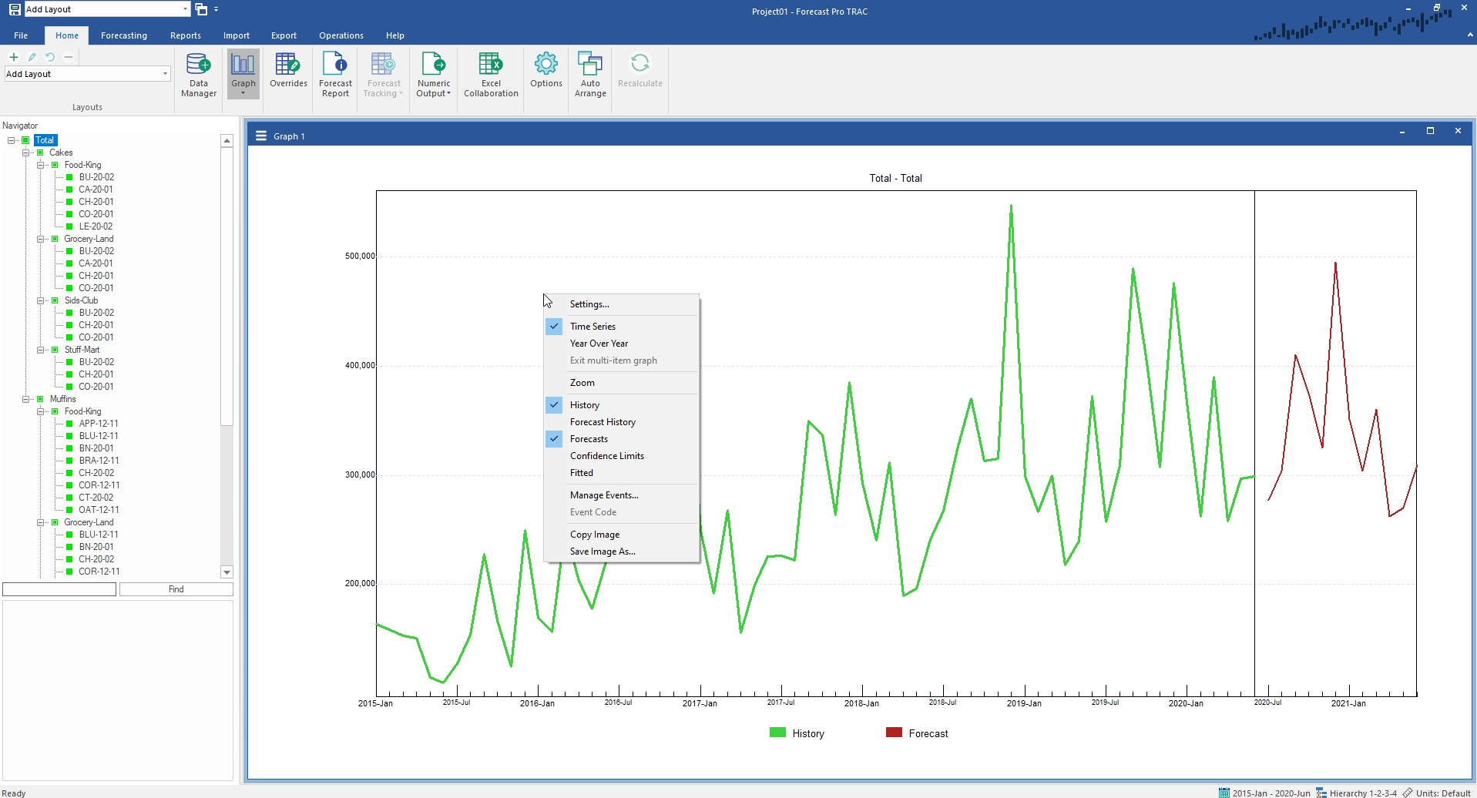Open the Help ribbon tab

pyautogui.click(x=395, y=35)
